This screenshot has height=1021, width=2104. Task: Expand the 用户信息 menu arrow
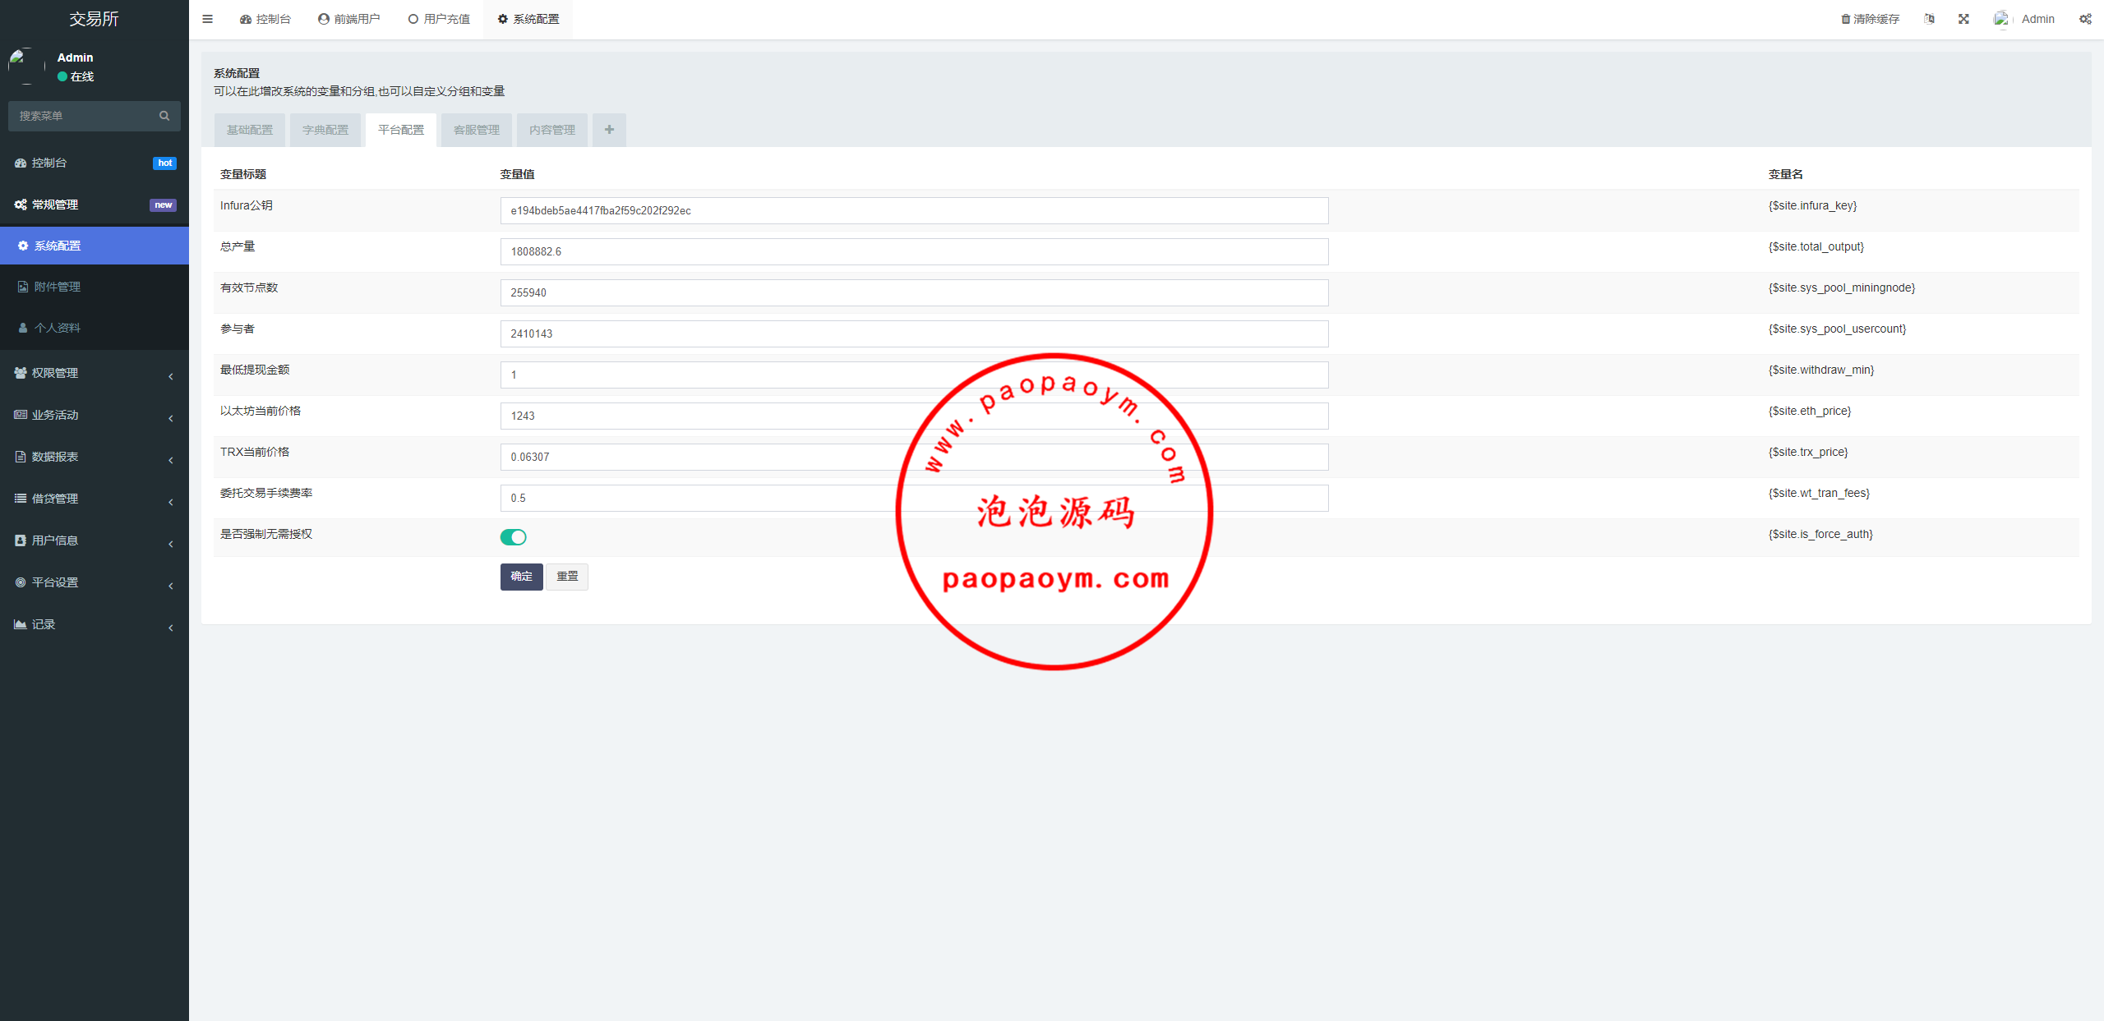[171, 544]
